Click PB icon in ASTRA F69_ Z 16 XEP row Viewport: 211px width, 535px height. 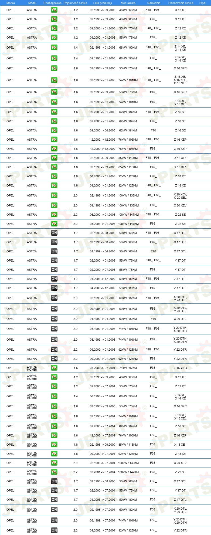click(x=54, y=149)
